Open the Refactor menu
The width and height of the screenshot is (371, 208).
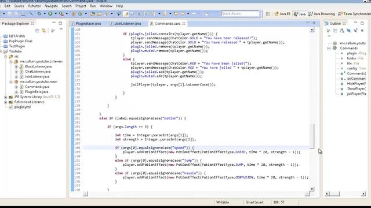(34, 6)
